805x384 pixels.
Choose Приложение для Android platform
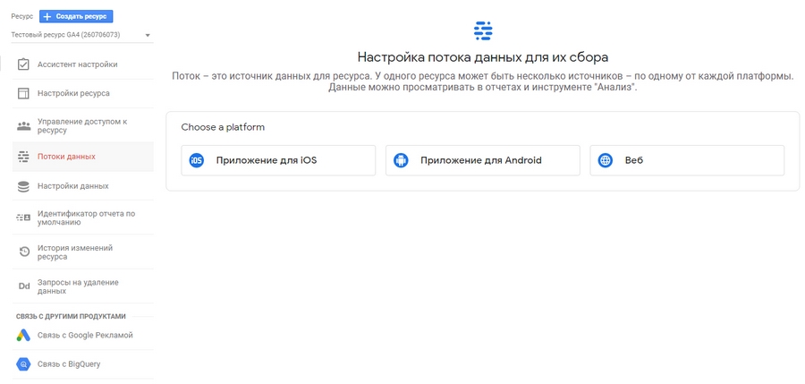[483, 160]
